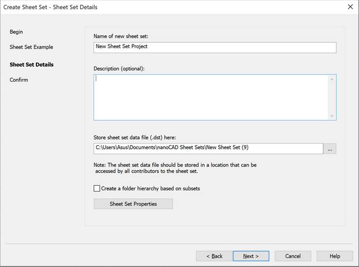Select the Sheet Set Details step
This screenshot has width=359, height=267.
tap(31, 65)
